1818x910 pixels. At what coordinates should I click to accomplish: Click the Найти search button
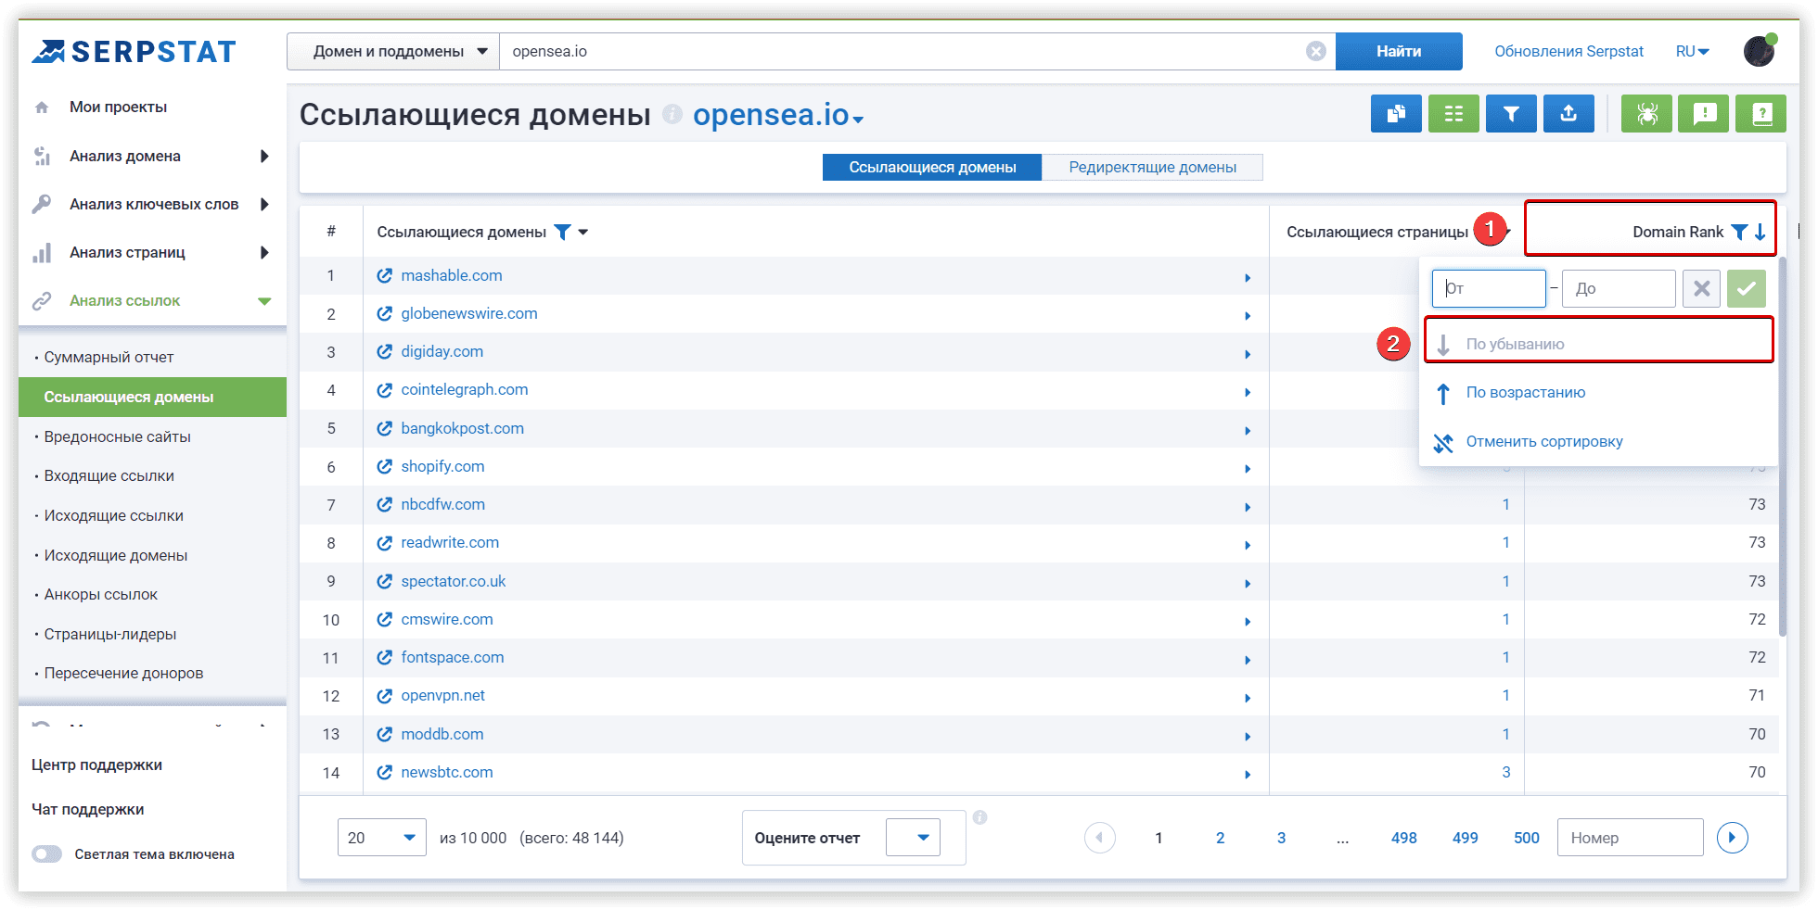point(1399,51)
